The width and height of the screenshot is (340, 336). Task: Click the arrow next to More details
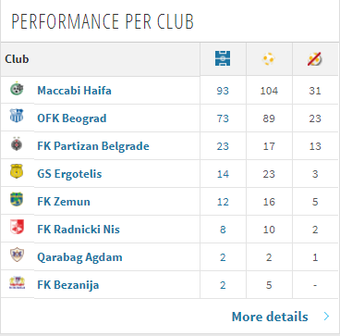coord(326,317)
